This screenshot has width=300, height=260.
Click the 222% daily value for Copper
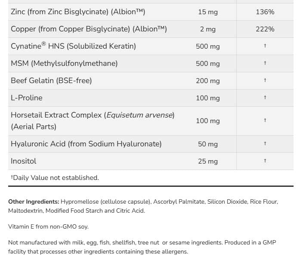[265, 29]
